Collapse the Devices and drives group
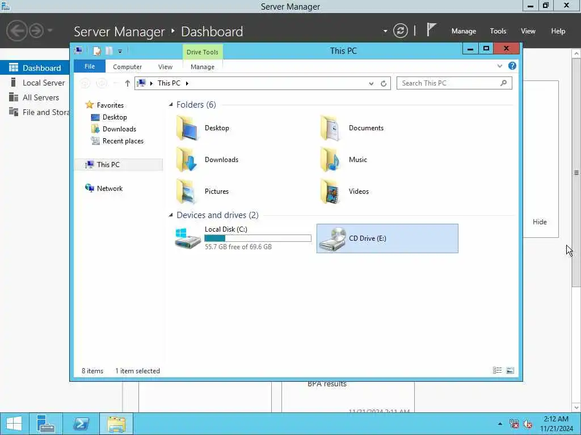The width and height of the screenshot is (581, 435). (171, 215)
